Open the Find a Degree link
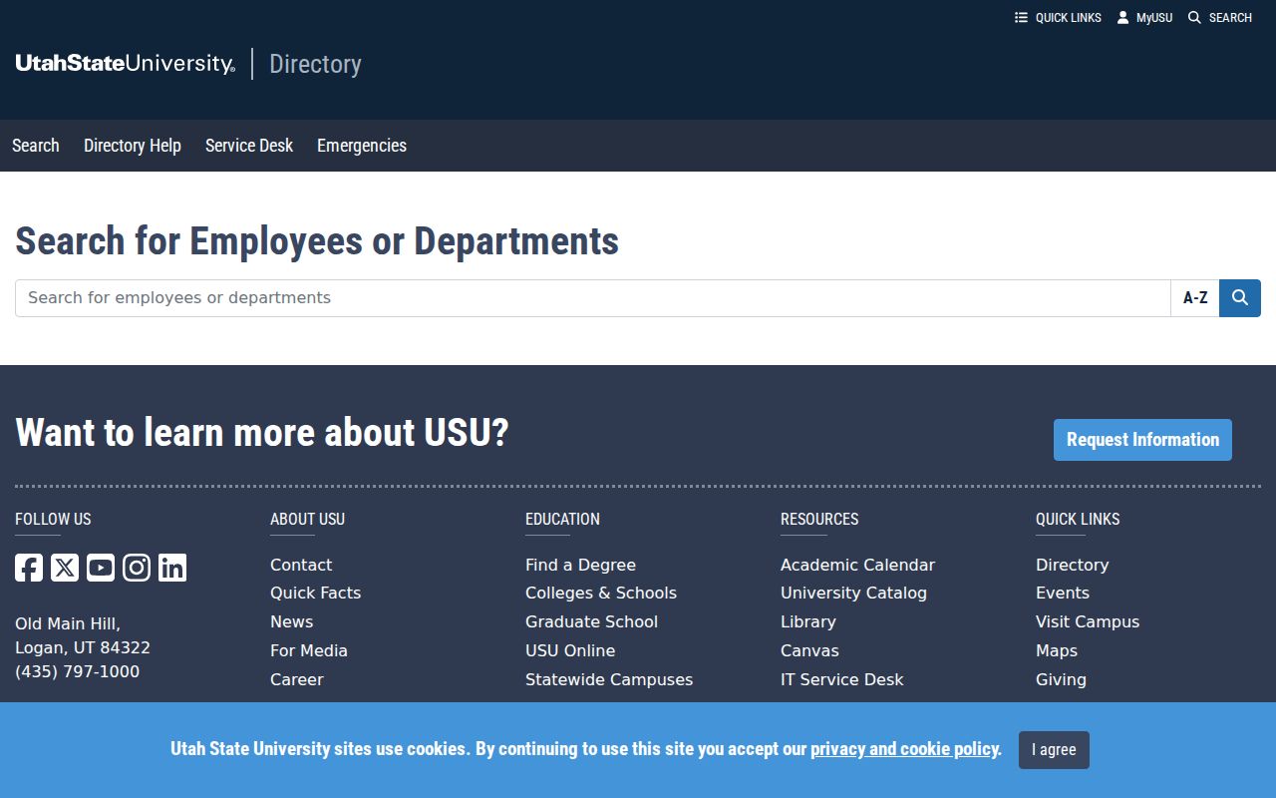The image size is (1276, 798). tap(580, 565)
